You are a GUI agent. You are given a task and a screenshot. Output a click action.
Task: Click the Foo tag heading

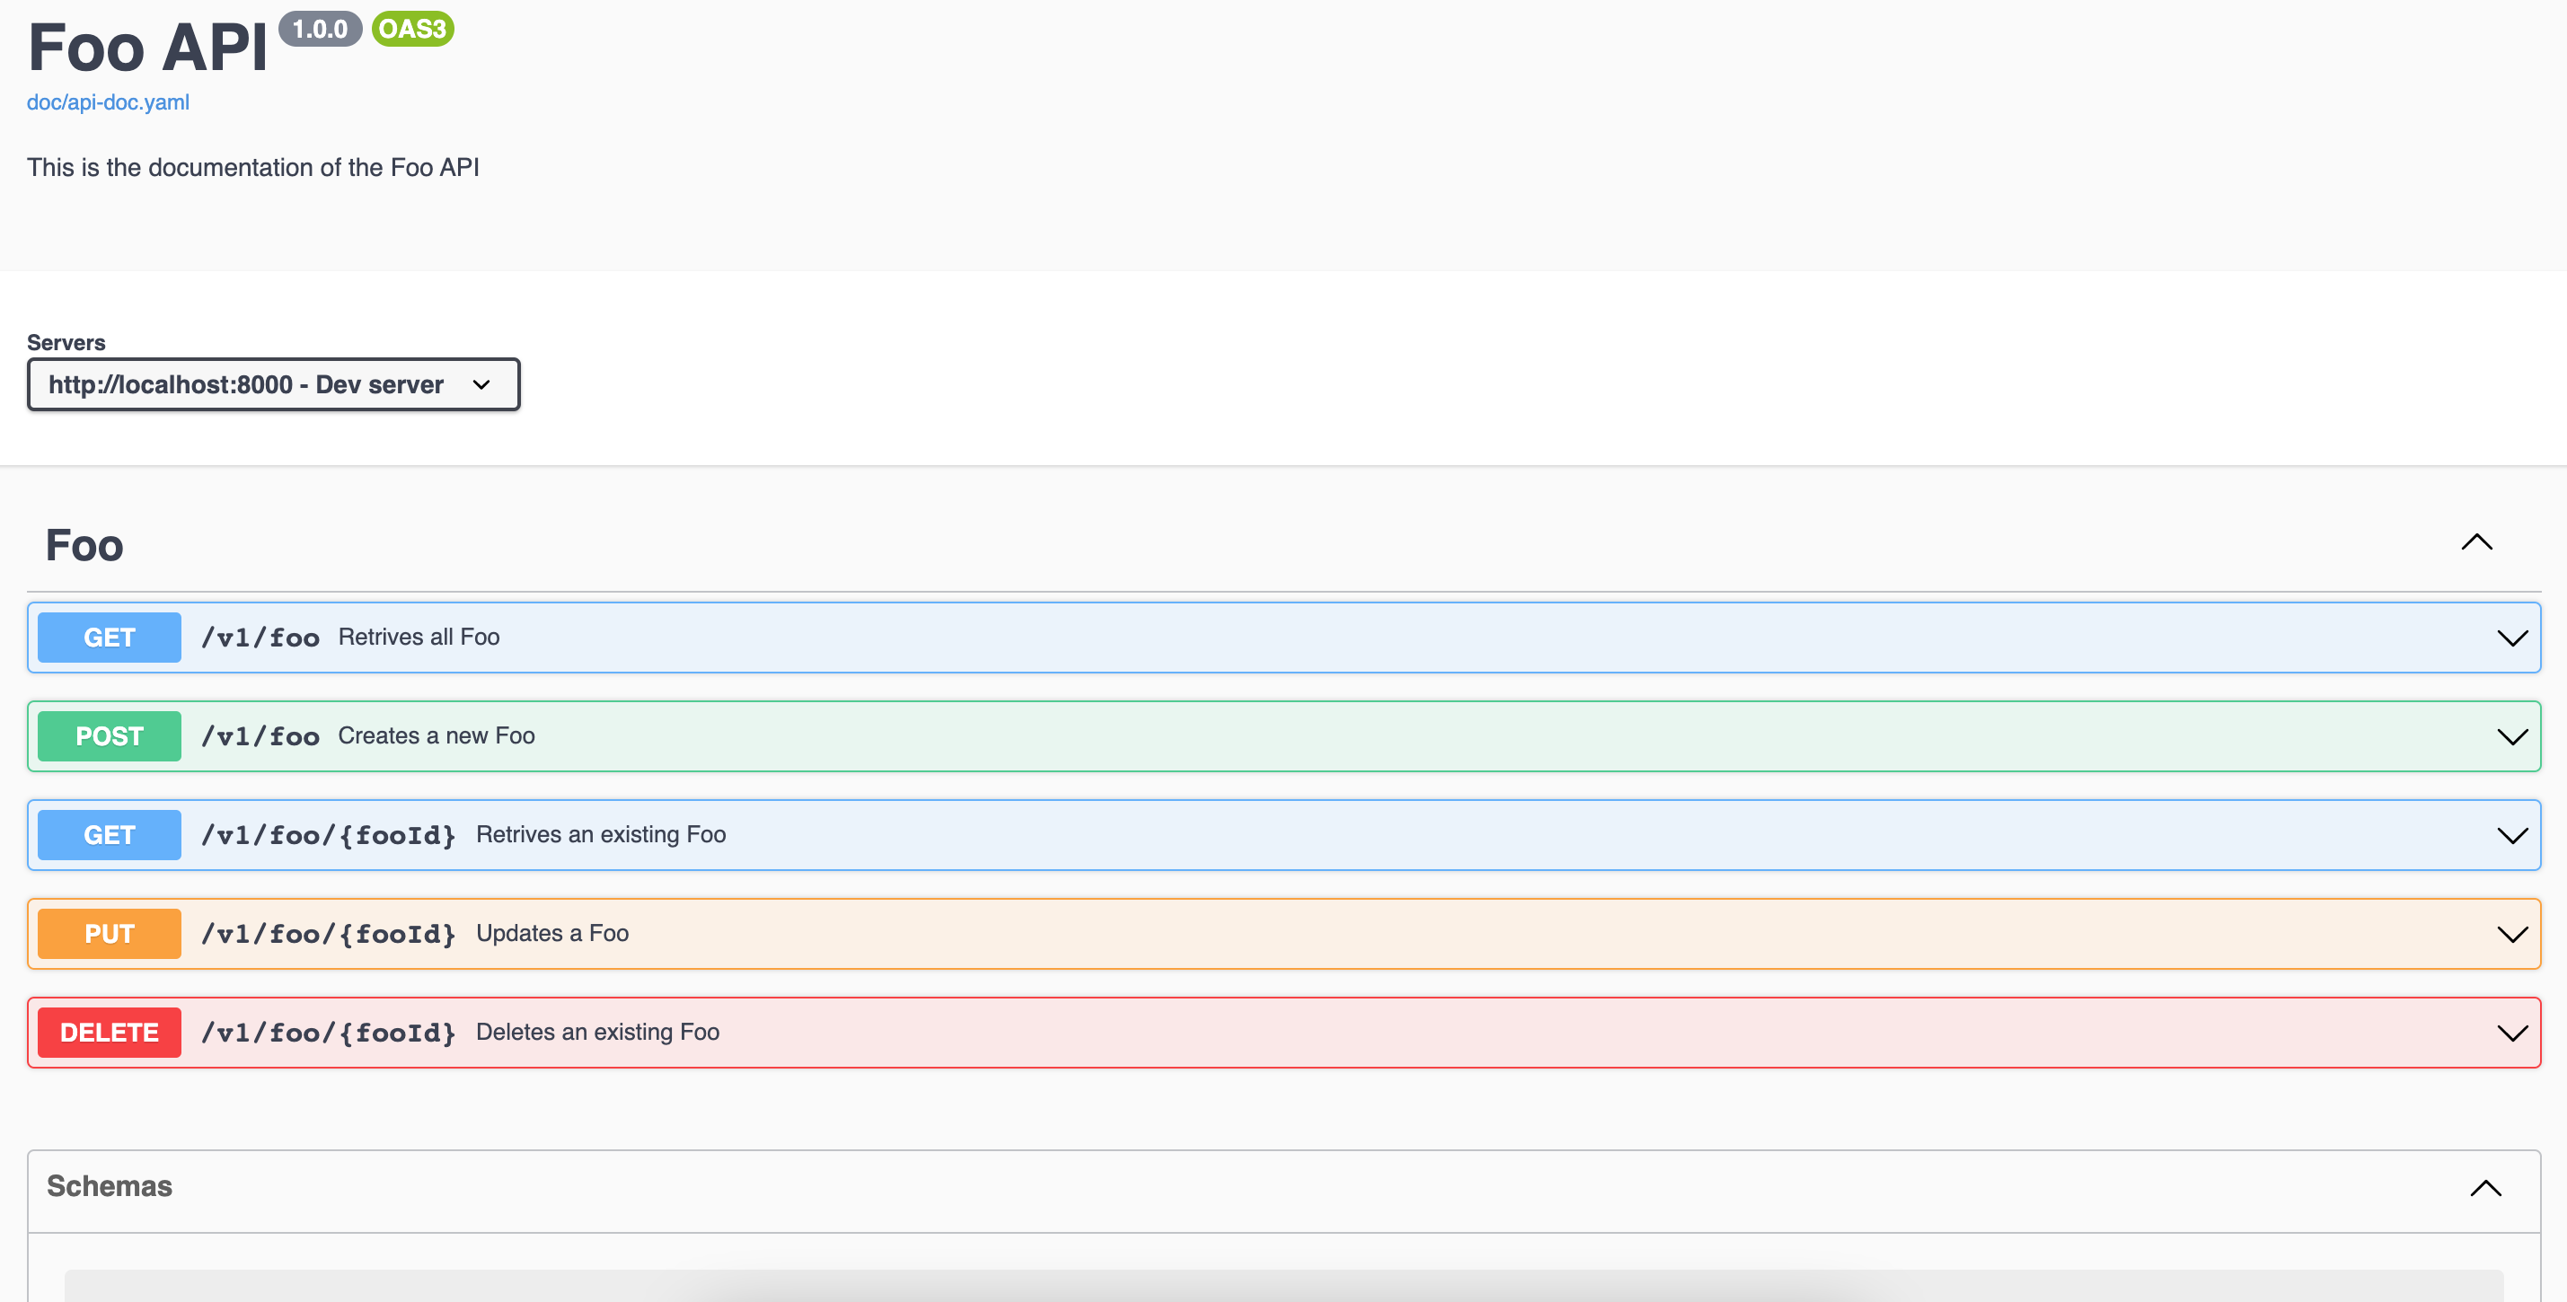point(84,546)
